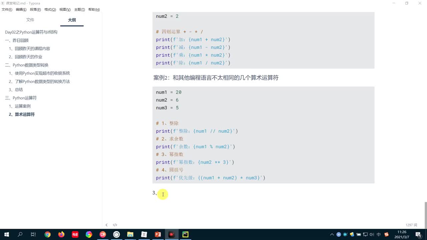Go to outline item 一、昨日回顾
The height and width of the screenshot is (240, 427).
[17, 40]
